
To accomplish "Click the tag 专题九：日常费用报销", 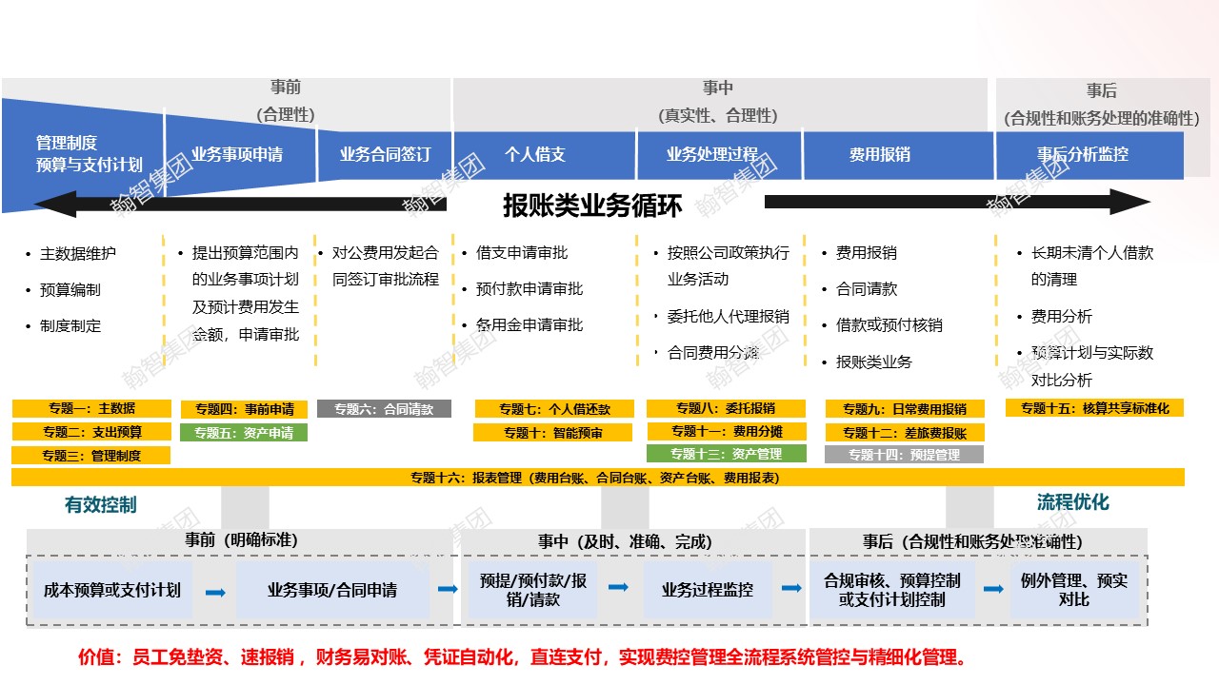I will 904,409.
